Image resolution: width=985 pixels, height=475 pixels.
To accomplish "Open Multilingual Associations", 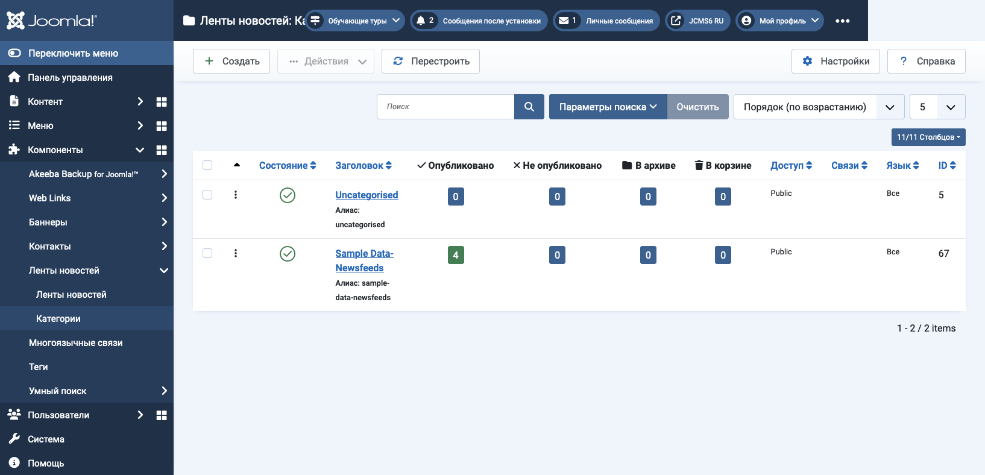I will click(87, 342).
